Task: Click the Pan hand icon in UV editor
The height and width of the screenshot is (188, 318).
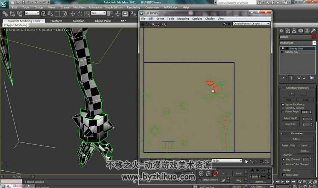Action: [246, 161]
